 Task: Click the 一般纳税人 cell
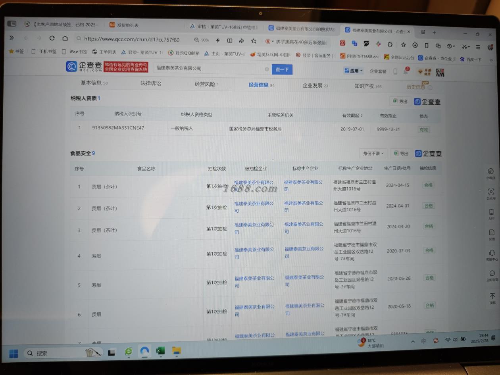182,128
